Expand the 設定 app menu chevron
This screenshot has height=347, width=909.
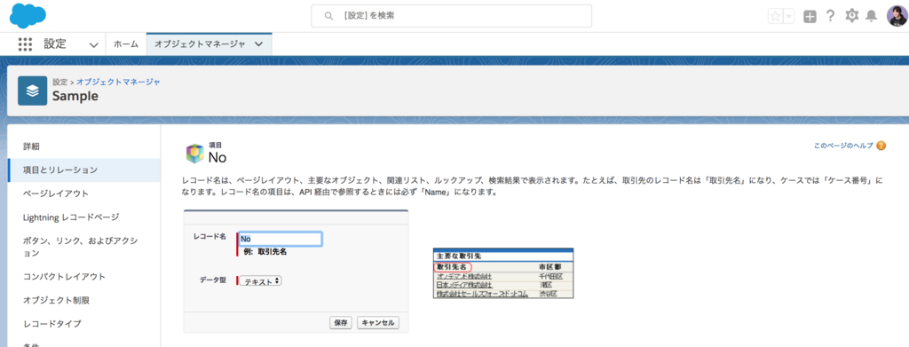pos(93,44)
